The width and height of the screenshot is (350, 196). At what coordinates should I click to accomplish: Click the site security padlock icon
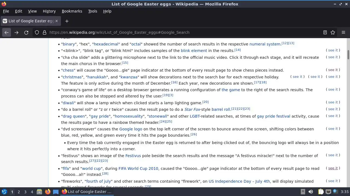pyautogui.click(x=45, y=32)
